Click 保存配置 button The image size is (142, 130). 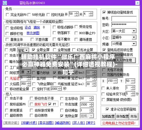tap(122, 116)
